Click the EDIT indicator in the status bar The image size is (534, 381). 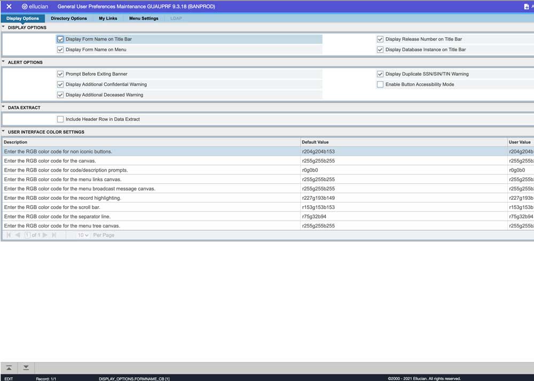pyautogui.click(x=8, y=378)
